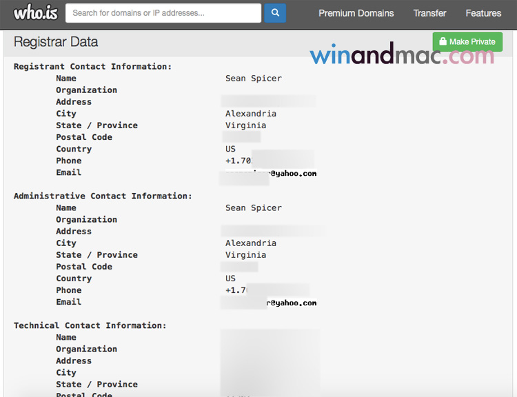The height and width of the screenshot is (397, 517).
Task: Click the registrant Phone number value
Action: [236, 161]
